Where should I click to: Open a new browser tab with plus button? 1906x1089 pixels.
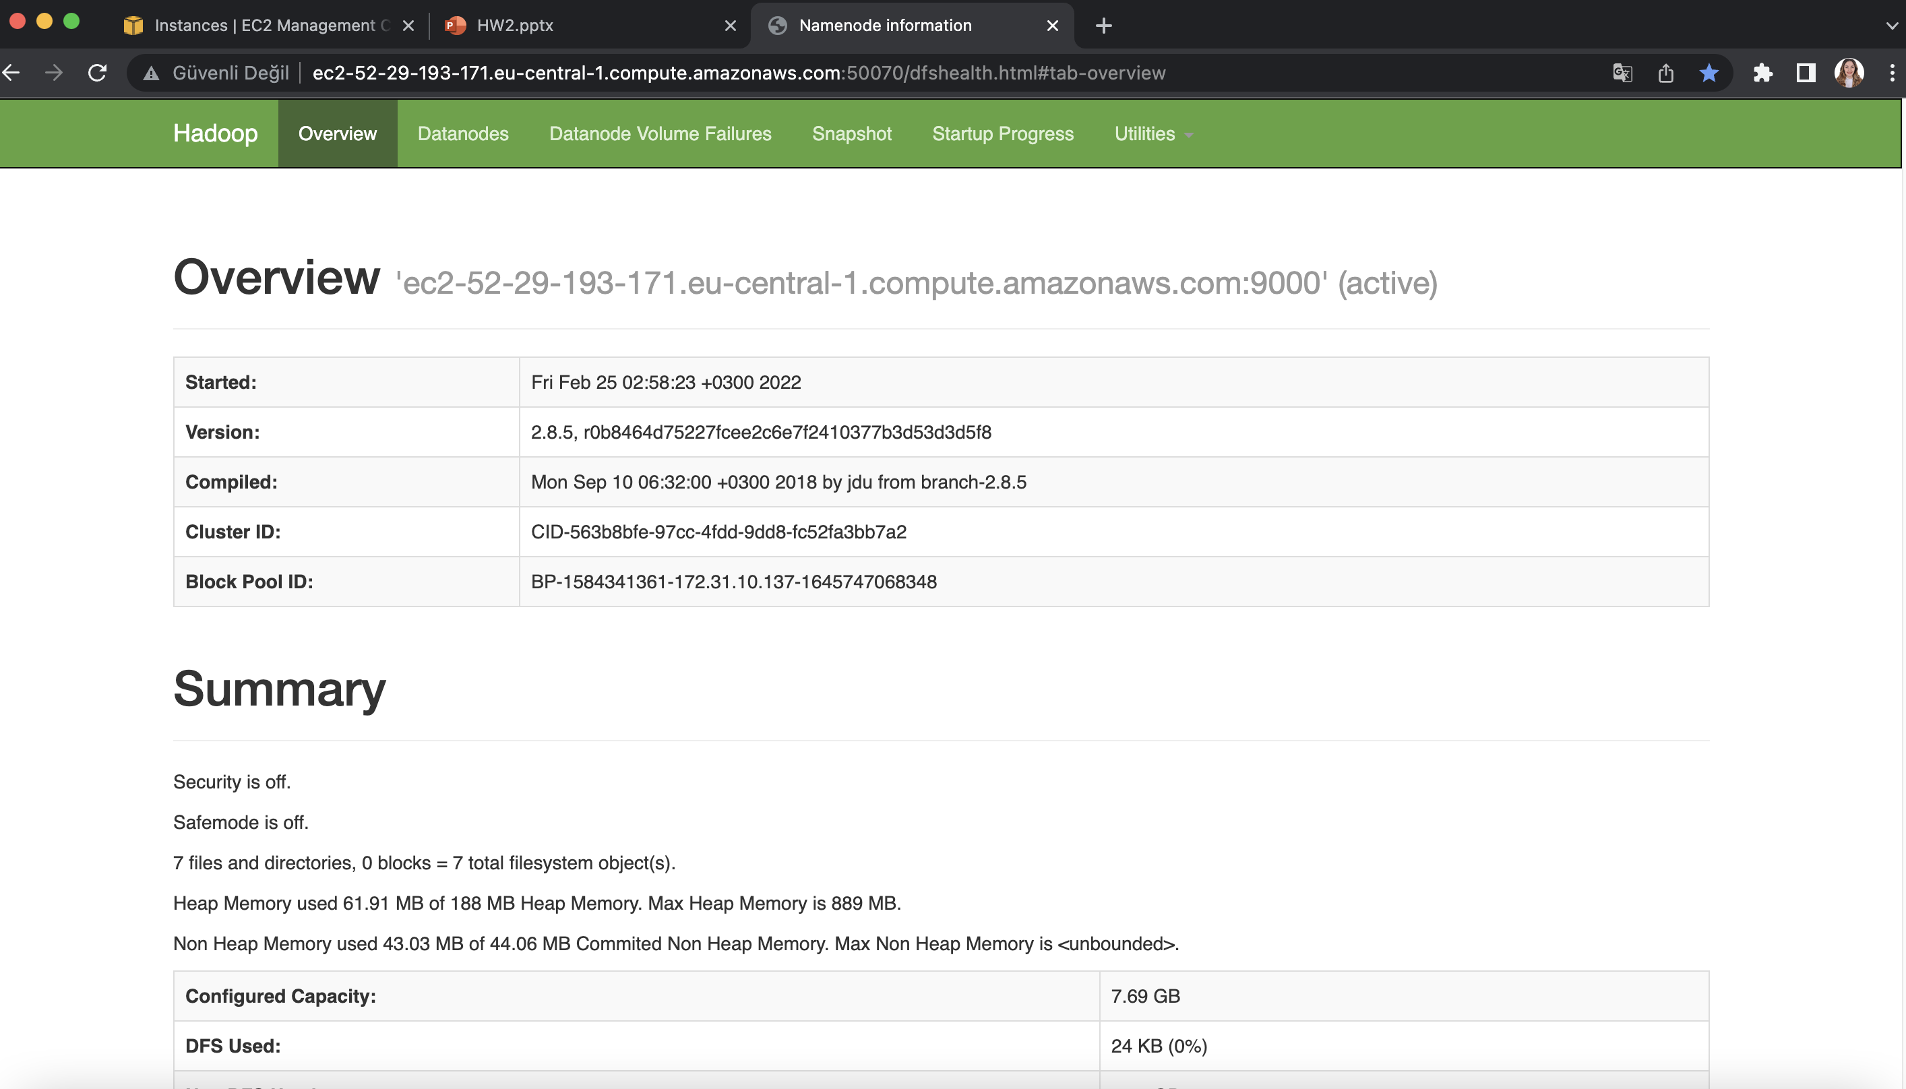coord(1103,26)
